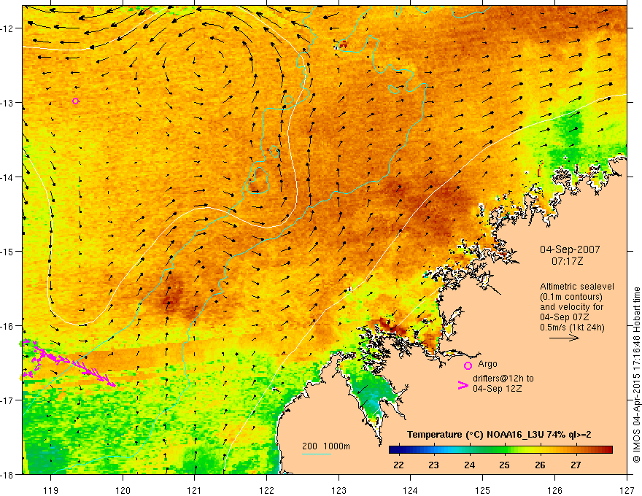Click the colorbar tick label '24'
This screenshot has height=496, width=642.
469,465
